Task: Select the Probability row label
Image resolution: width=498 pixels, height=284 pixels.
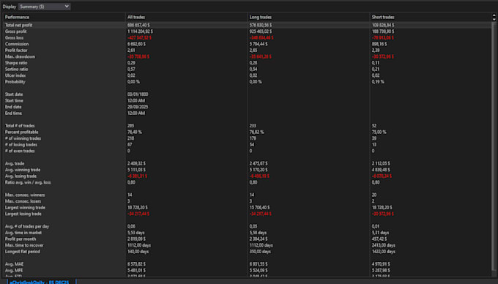Action: (x=15, y=81)
